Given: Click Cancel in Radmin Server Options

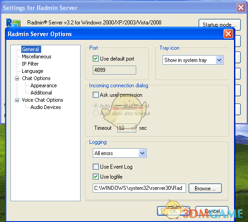Looking at the screenshot, I should click(x=212, y=211).
